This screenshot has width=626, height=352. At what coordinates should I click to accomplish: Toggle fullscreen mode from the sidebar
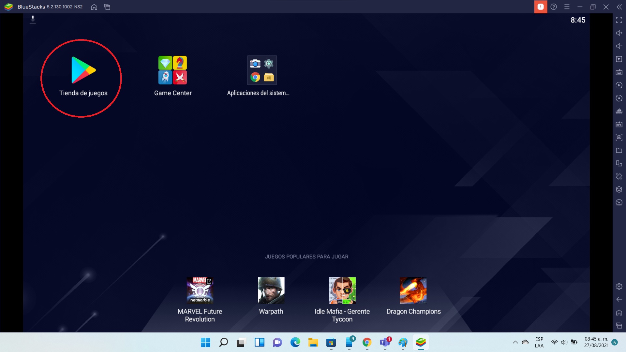click(x=619, y=20)
